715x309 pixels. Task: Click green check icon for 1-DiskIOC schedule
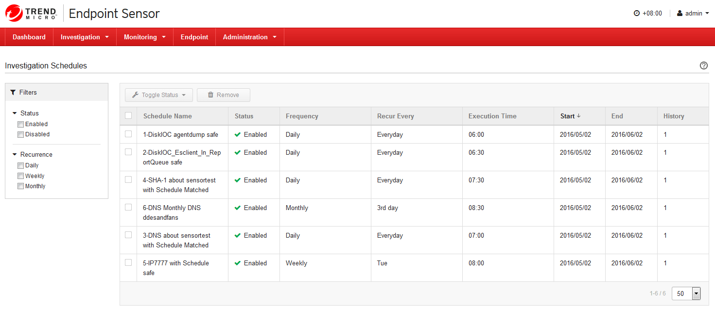point(238,134)
